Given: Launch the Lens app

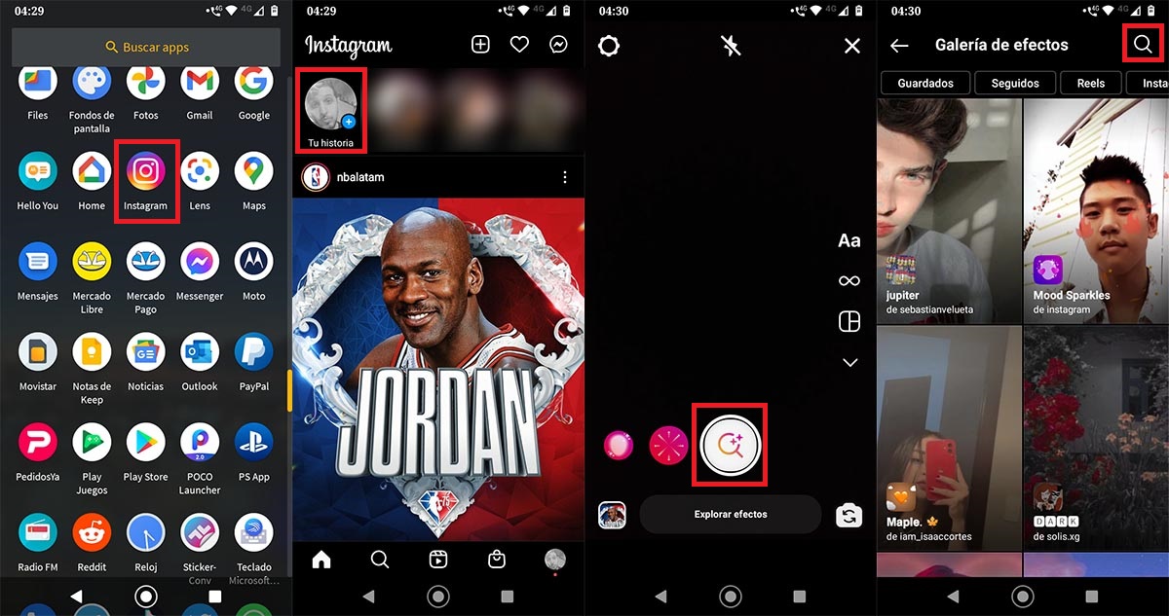Looking at the screenshot, I should [x=200, y=172].
